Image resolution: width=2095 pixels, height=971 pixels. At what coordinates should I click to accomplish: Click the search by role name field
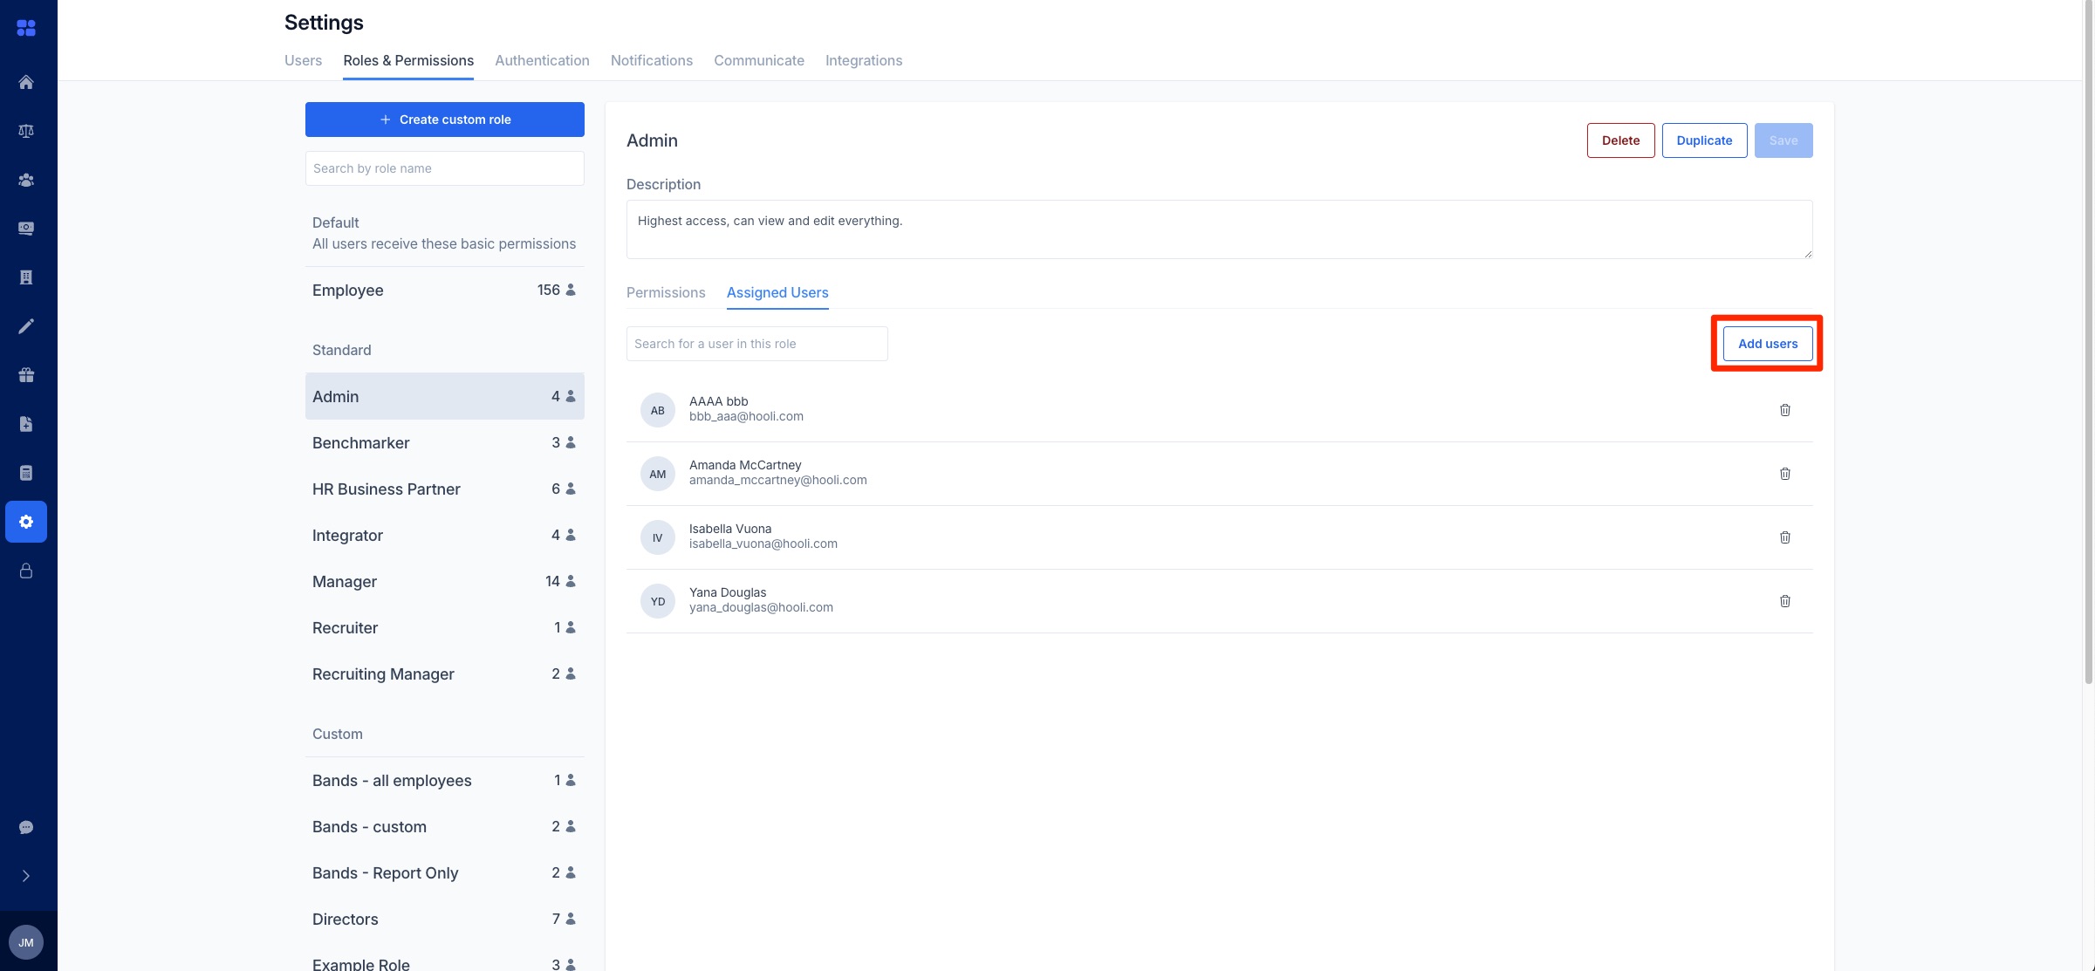pos(444,168)
